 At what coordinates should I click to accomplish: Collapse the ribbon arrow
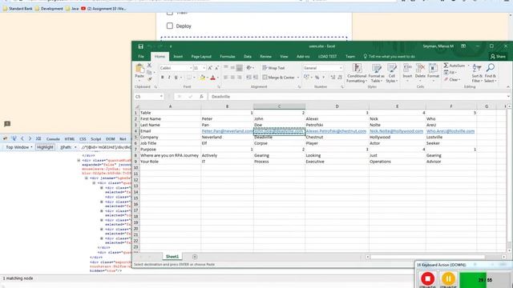[507, 87]
